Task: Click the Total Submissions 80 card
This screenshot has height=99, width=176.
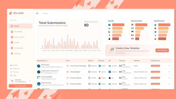Action: pos(91,24)
